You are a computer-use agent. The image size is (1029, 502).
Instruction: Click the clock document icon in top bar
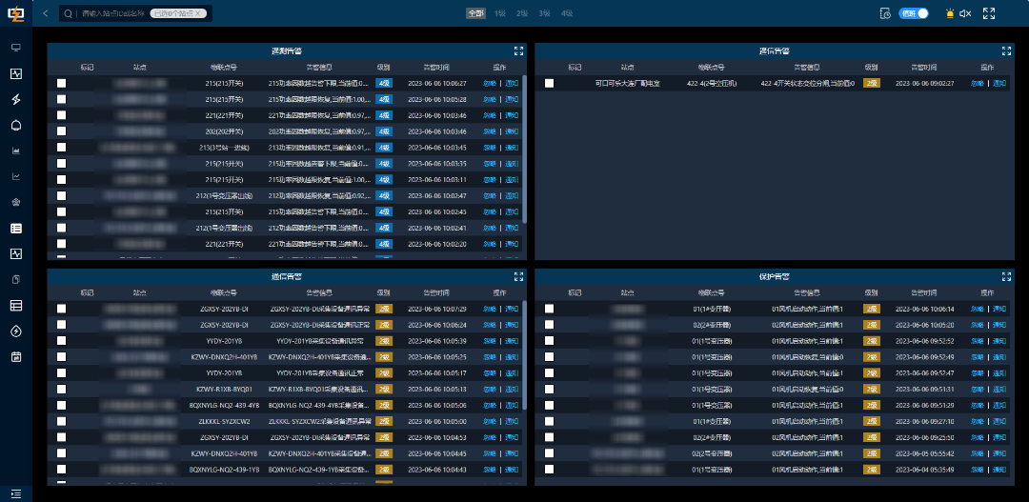(x=885, y=13)
